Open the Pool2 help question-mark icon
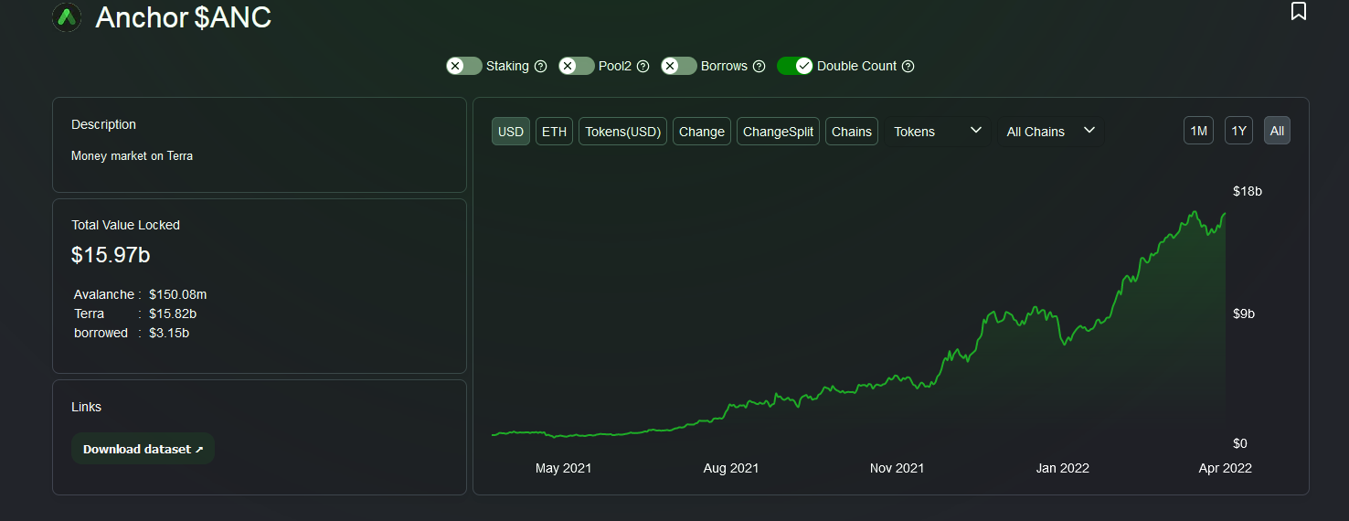The height and width of the screenshot is (521, 1349). (643, 66)
